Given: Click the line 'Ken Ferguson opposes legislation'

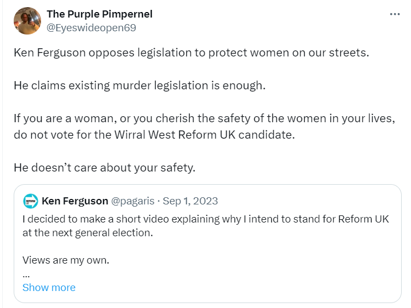Looking at the screenshot, I should click(x=191, y=53).
